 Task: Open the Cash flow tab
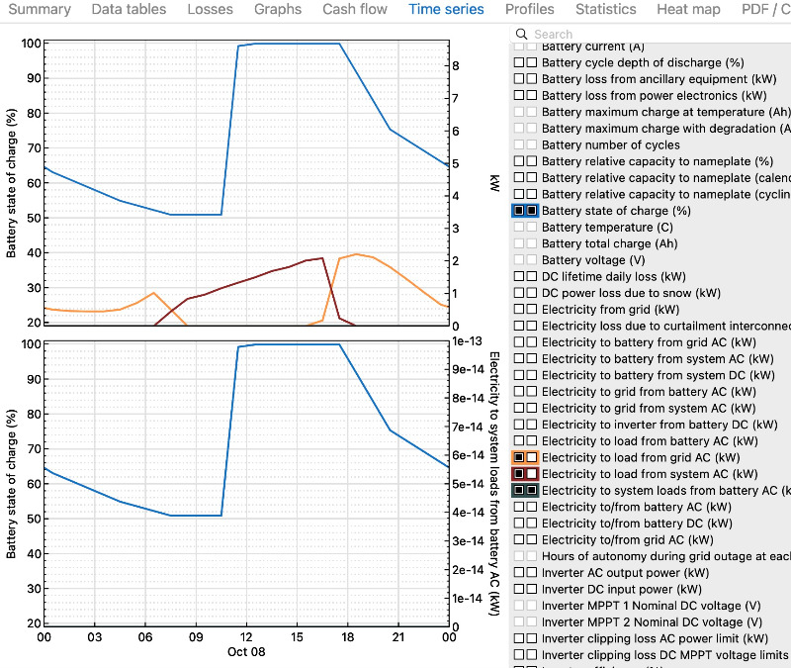(355, 10)
